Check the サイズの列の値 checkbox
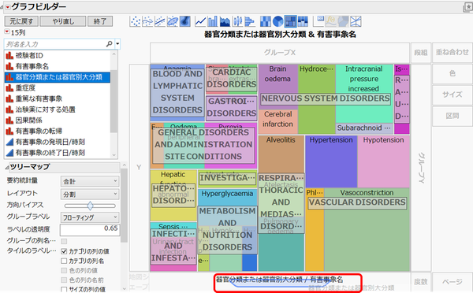The width and height of the screenshot is (473, 293). point(64,289)
